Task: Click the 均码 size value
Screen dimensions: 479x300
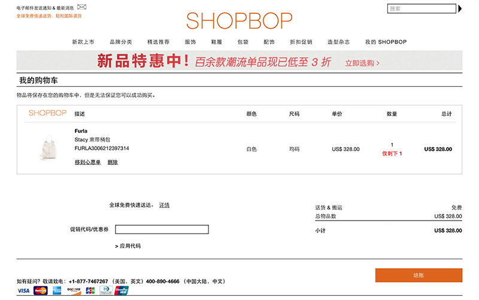Action: pyautogui.click(x=294, y=149)
